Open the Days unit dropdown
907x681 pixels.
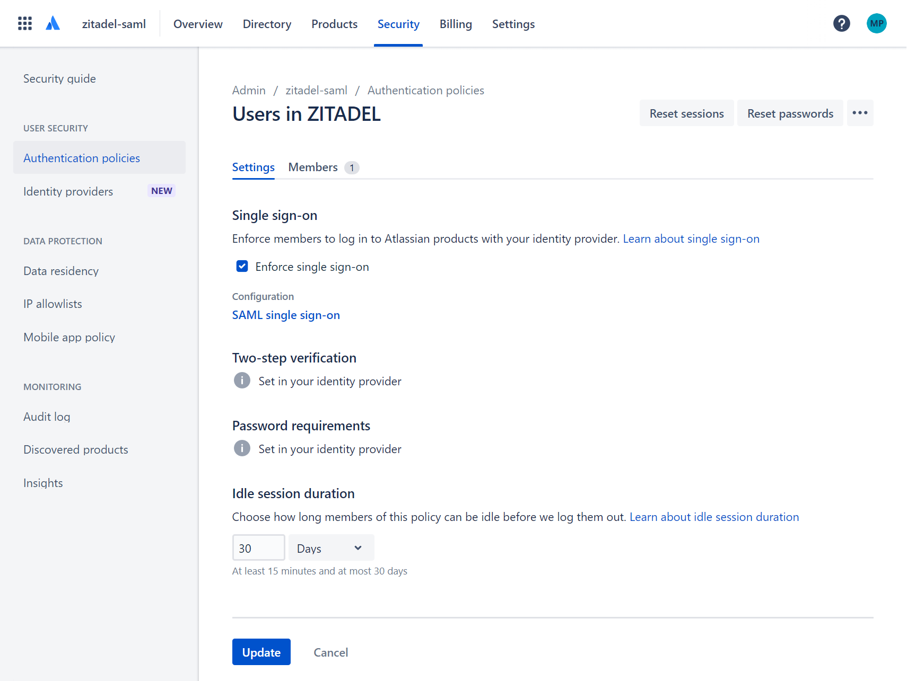click(330, 547)
